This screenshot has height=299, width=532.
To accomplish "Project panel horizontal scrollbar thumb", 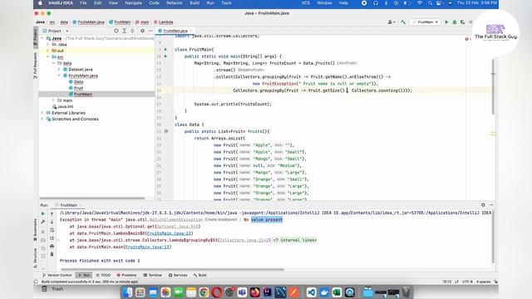I will [x=92, y=199].
